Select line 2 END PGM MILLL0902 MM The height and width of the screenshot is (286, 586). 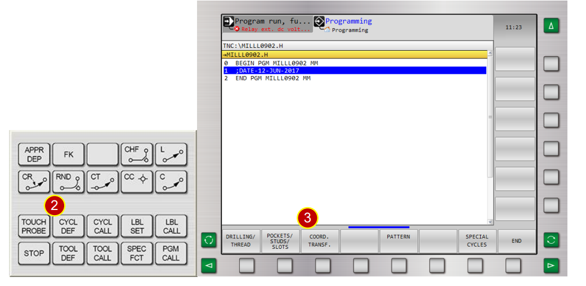pyautogui.click(x=354, y=78)
